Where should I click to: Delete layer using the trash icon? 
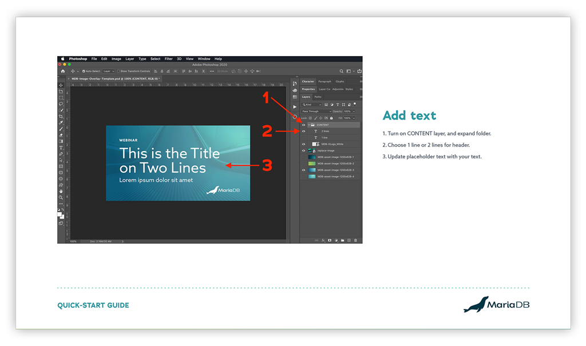(x=355, y=240)
